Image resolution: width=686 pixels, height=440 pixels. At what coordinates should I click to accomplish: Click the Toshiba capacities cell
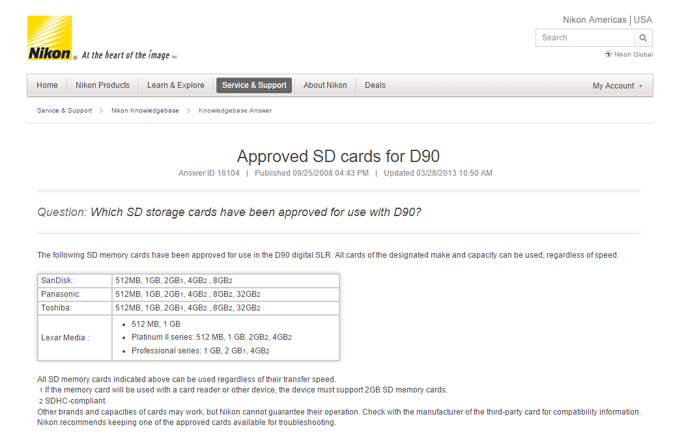pos(225,308)
